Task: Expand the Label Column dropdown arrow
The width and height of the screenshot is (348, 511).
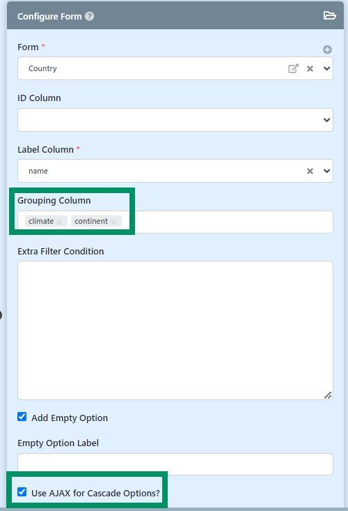Action: pyautogui.click(x=326, y=171)
